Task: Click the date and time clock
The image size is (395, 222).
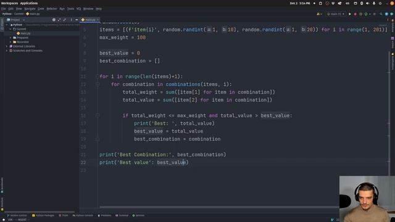Action: coord(300,3)
